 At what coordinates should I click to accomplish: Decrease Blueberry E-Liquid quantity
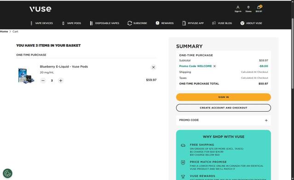(43, 81)
